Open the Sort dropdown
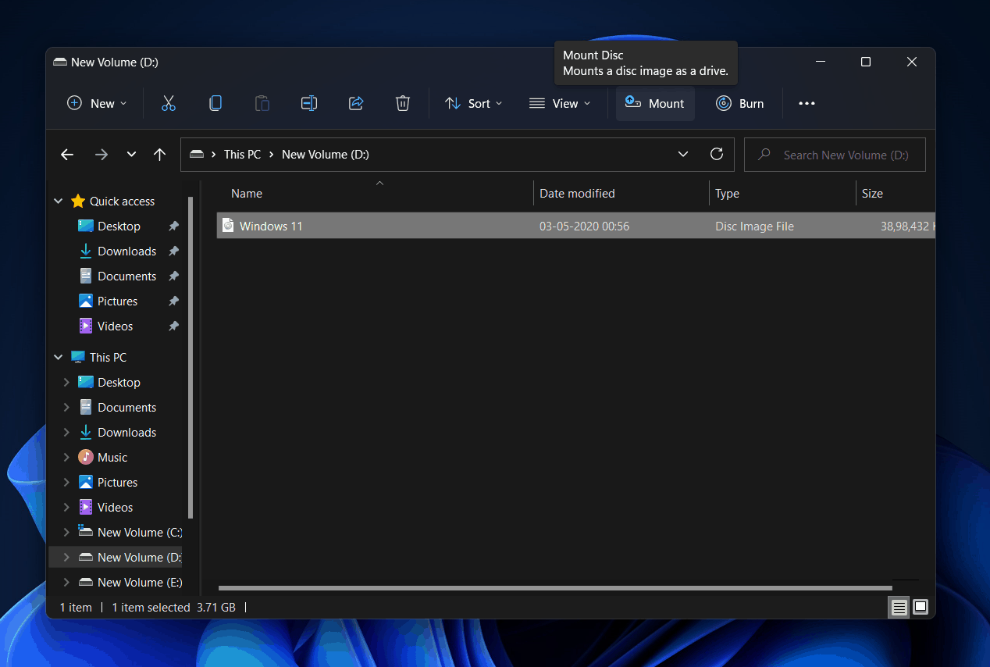 472,102
